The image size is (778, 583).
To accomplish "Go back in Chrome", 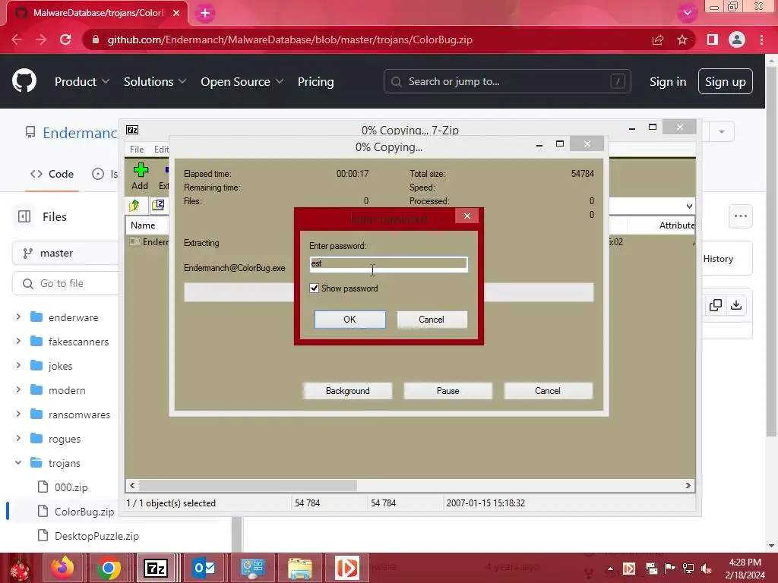I will [x=17, y=39].
